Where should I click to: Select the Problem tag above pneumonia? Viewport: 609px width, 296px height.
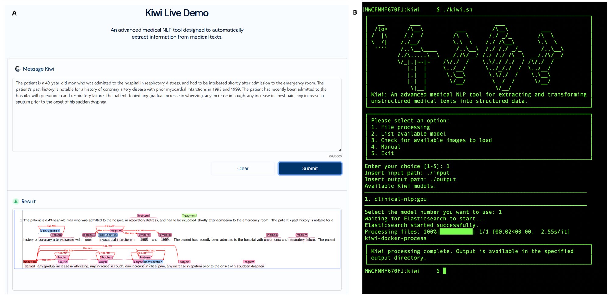(x=272, y=235)
